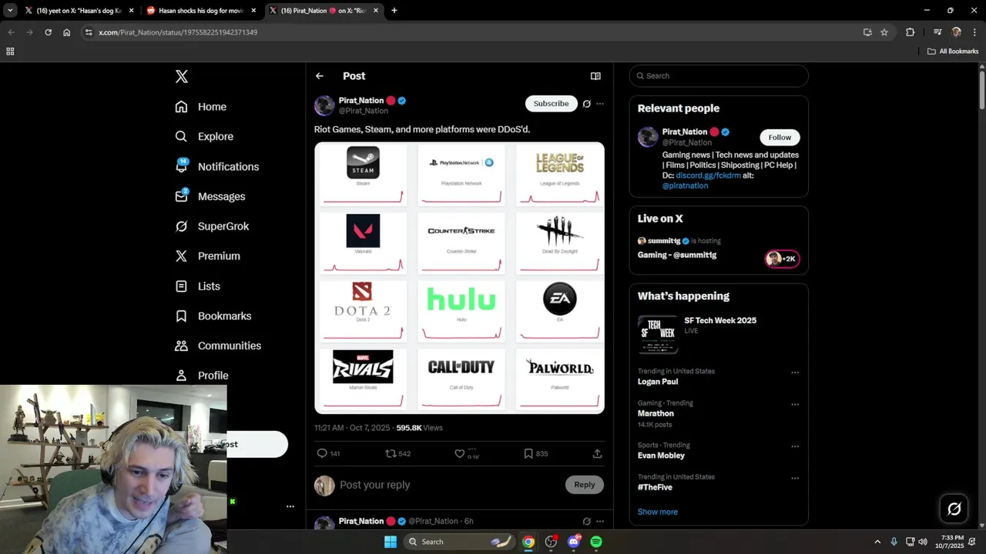Open the @piratnation alt link
Image resolution: width=986 pixels, height=554 pixels.
pos(685,185)
